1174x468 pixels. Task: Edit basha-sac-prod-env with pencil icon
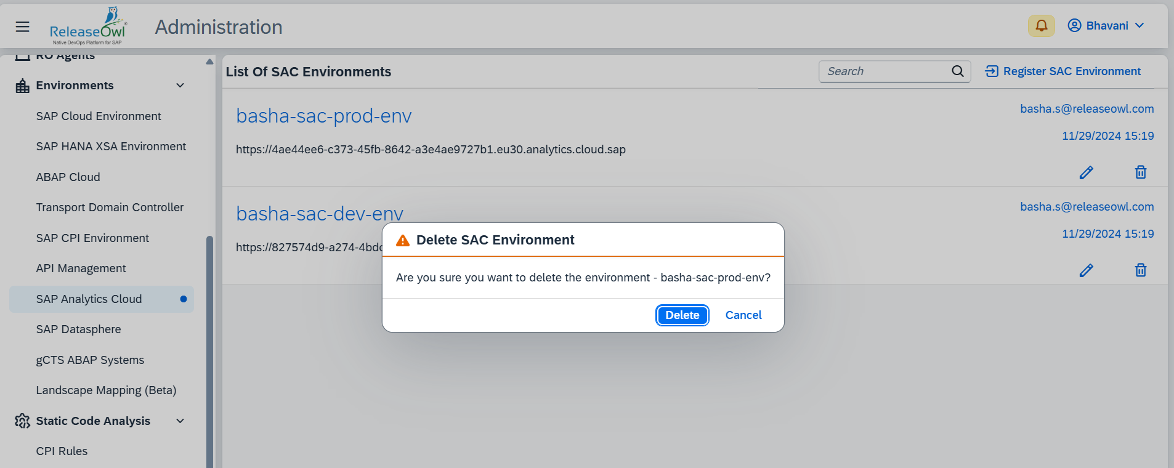coord(1086,172)
